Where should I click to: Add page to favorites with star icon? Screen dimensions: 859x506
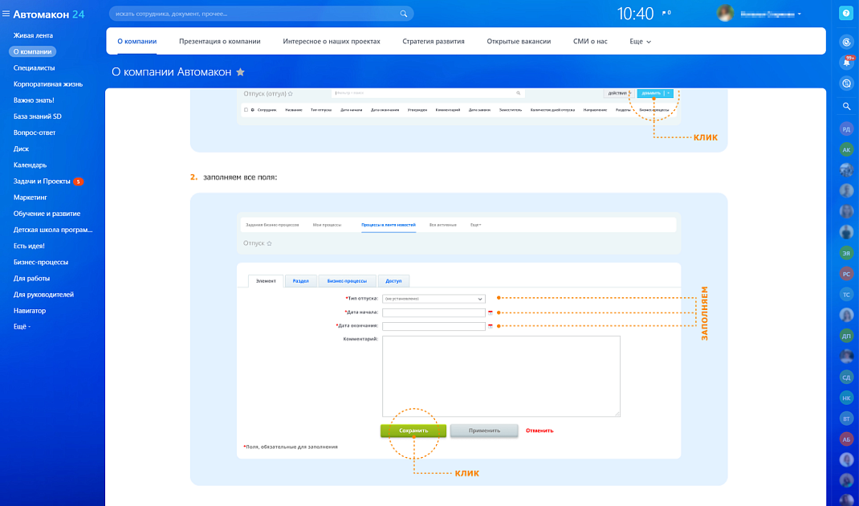240,72
